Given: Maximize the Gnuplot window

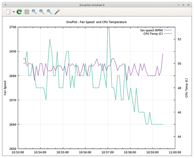Looking at the screenshot, I should pos(183,5).
